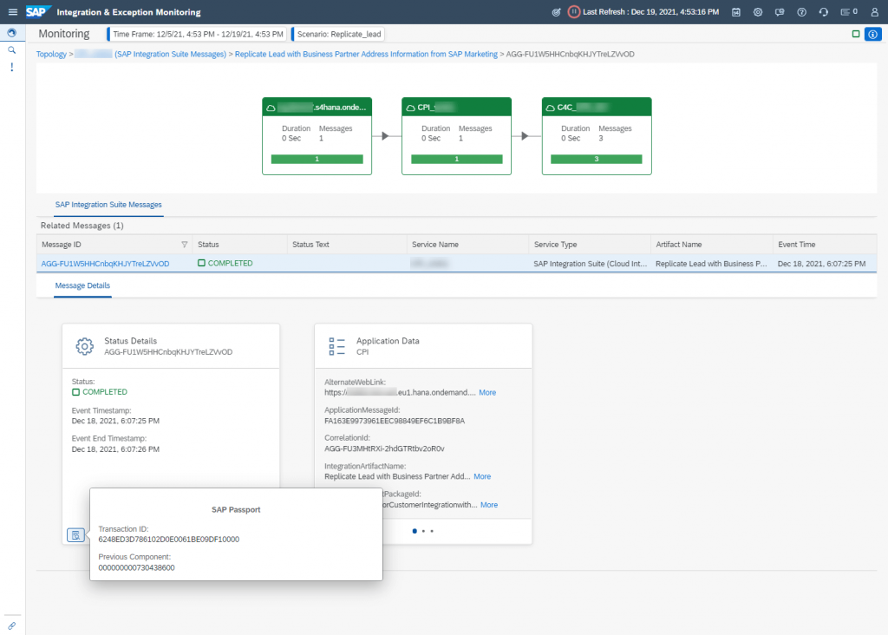
Task: Click the COMPLETED status cell in table
Action: (x=225, y=264)
